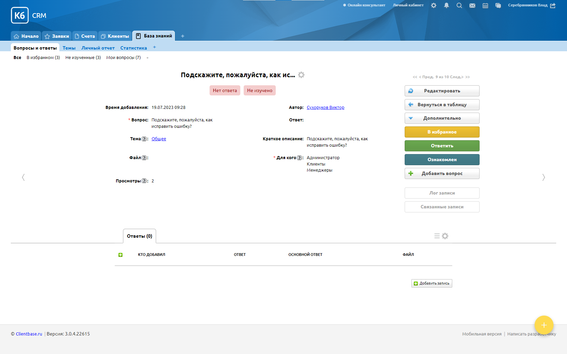Screen dimensions: 567x354
Task: Open the search magnifier icon
Action: [x=459, y=5]
